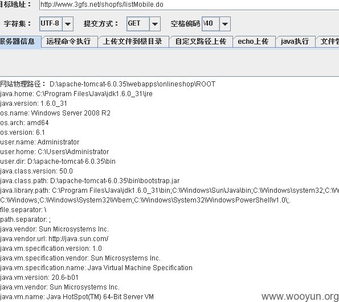Click the user.home: C:\Users\Administrator line
339x302 pixels.
55,152
